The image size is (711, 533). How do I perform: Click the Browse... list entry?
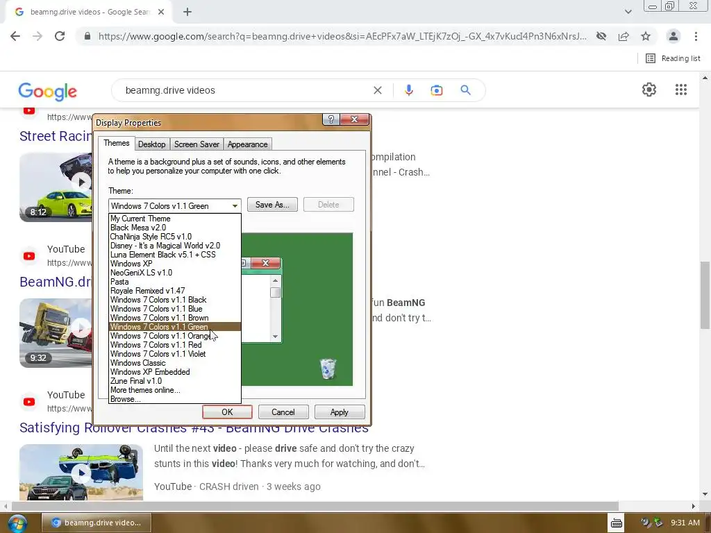[174, 399]
